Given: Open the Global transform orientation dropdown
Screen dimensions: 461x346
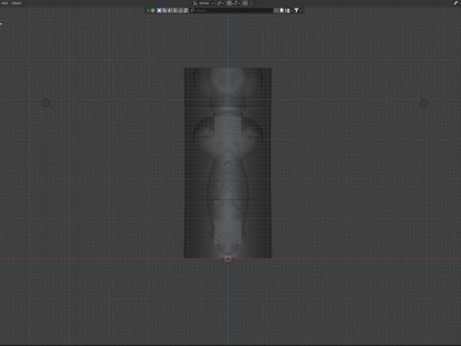Looking at the screenshot, I should [204, 3].
